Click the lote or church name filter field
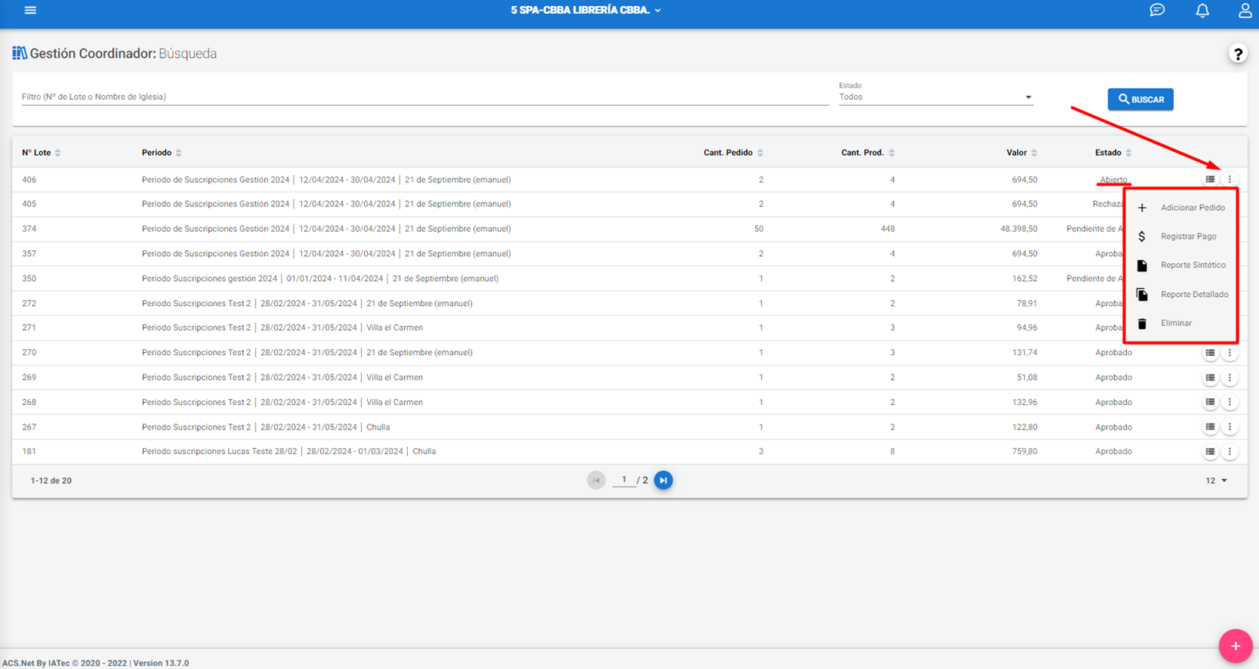The width and height of the screenshot is (1259, 669). point(425,97)
